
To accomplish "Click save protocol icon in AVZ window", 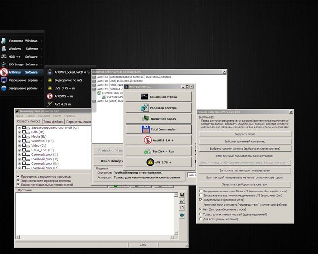I will [x=183, y=194].
